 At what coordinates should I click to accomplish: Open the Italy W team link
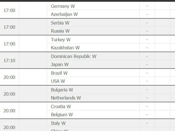point(58,123)
